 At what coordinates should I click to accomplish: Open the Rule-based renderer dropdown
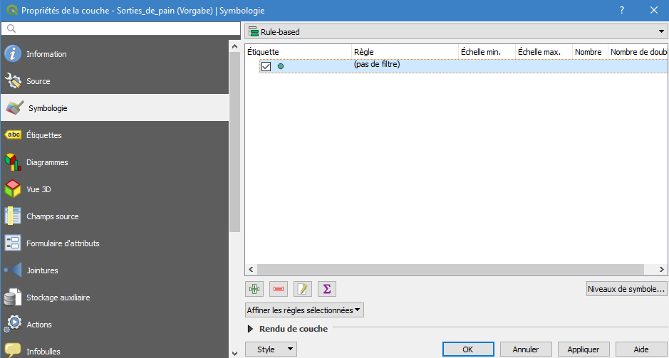456,32
